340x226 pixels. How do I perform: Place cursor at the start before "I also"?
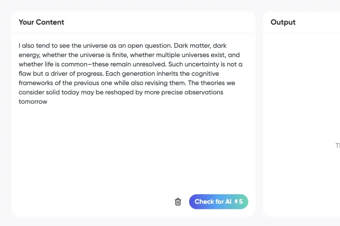click(x=19, y=46)
